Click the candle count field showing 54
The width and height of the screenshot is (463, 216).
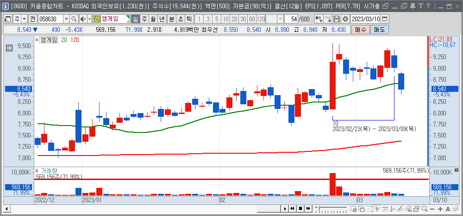click(291, 19)
